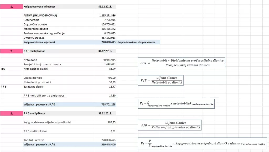Image resolution: width=269 pixels, height=152 pixels.
Task: Select the Neto dobit value 50.944.915
Action: [x=109, y=60]
